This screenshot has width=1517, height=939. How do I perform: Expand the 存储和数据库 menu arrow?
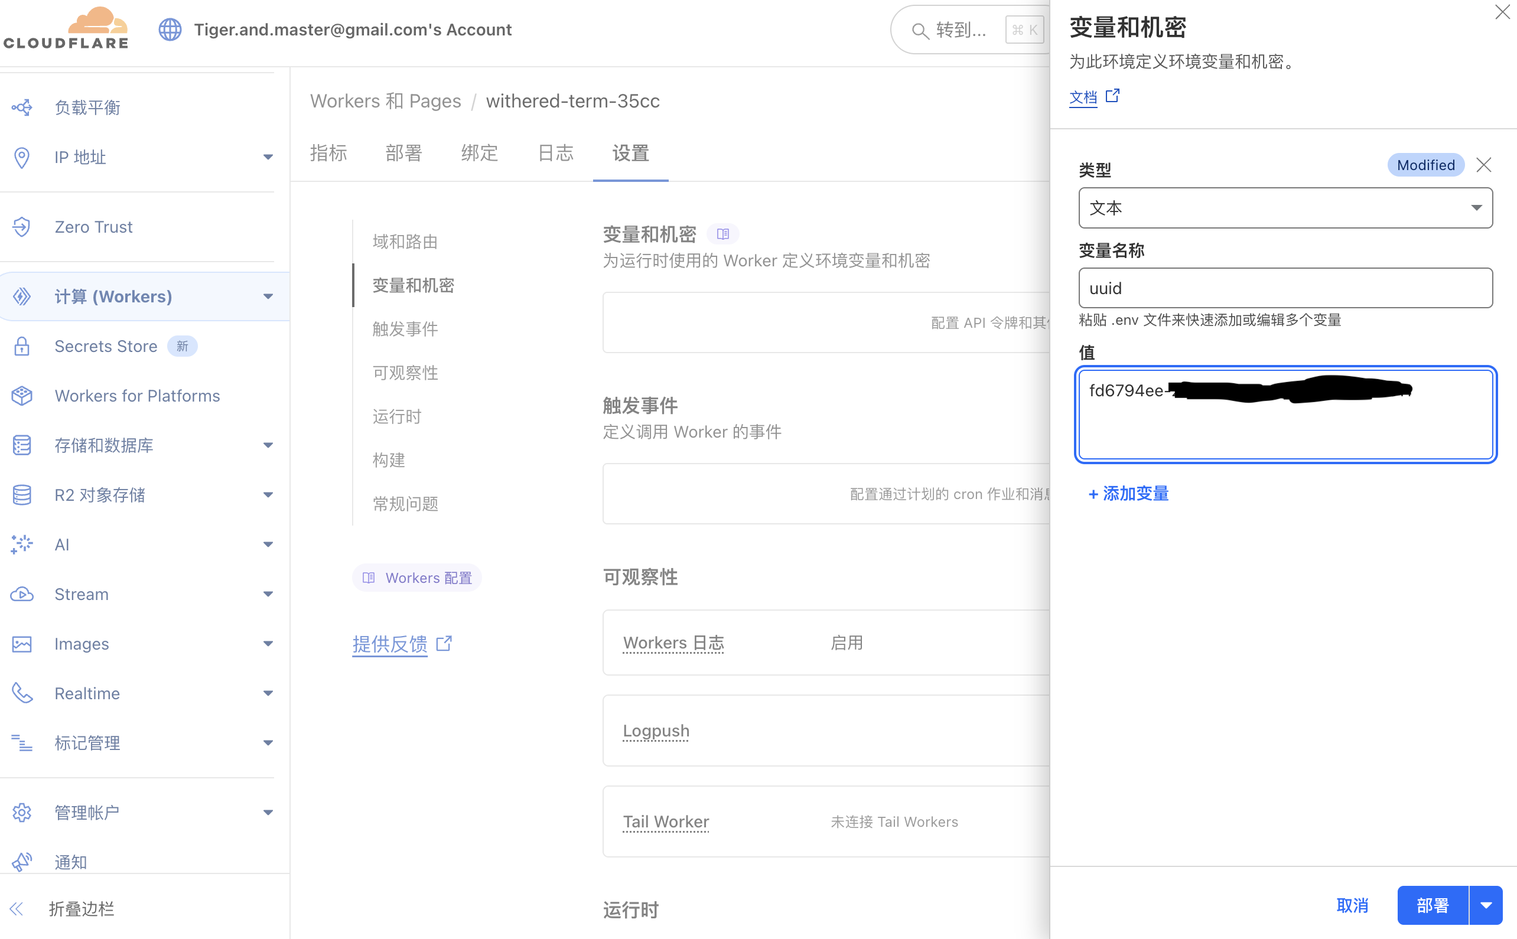pos(268,445)
